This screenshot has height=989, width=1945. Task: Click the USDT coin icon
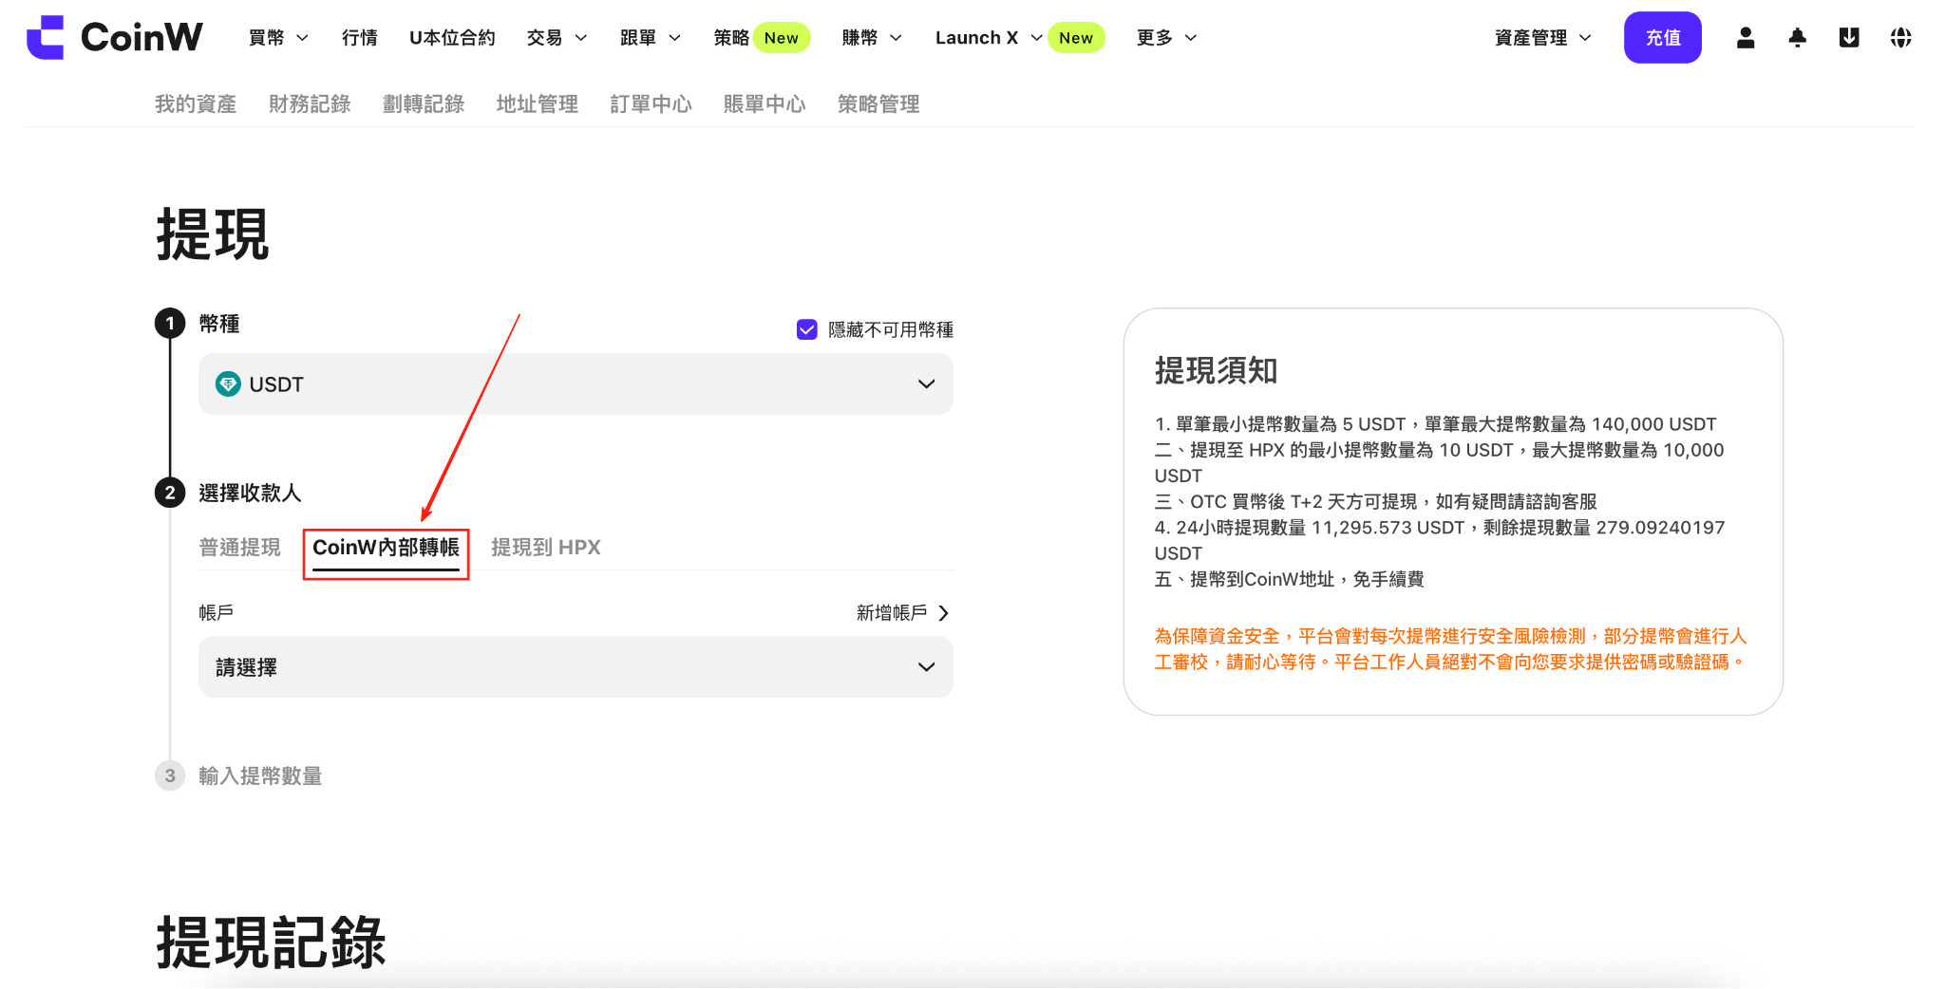[228, 384]
